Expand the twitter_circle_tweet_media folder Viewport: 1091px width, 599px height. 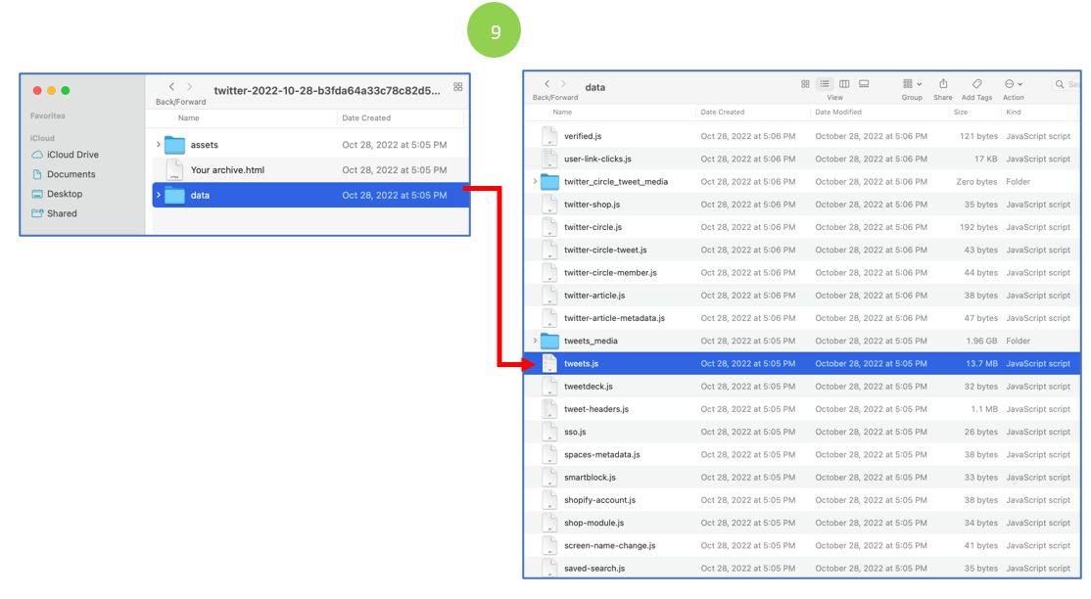tap(535, 182)
